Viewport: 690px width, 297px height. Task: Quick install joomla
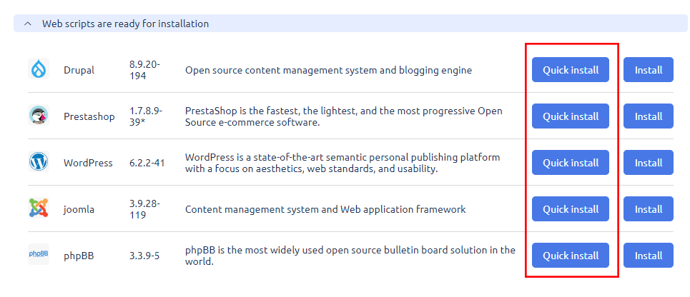[x=570, y=209]
